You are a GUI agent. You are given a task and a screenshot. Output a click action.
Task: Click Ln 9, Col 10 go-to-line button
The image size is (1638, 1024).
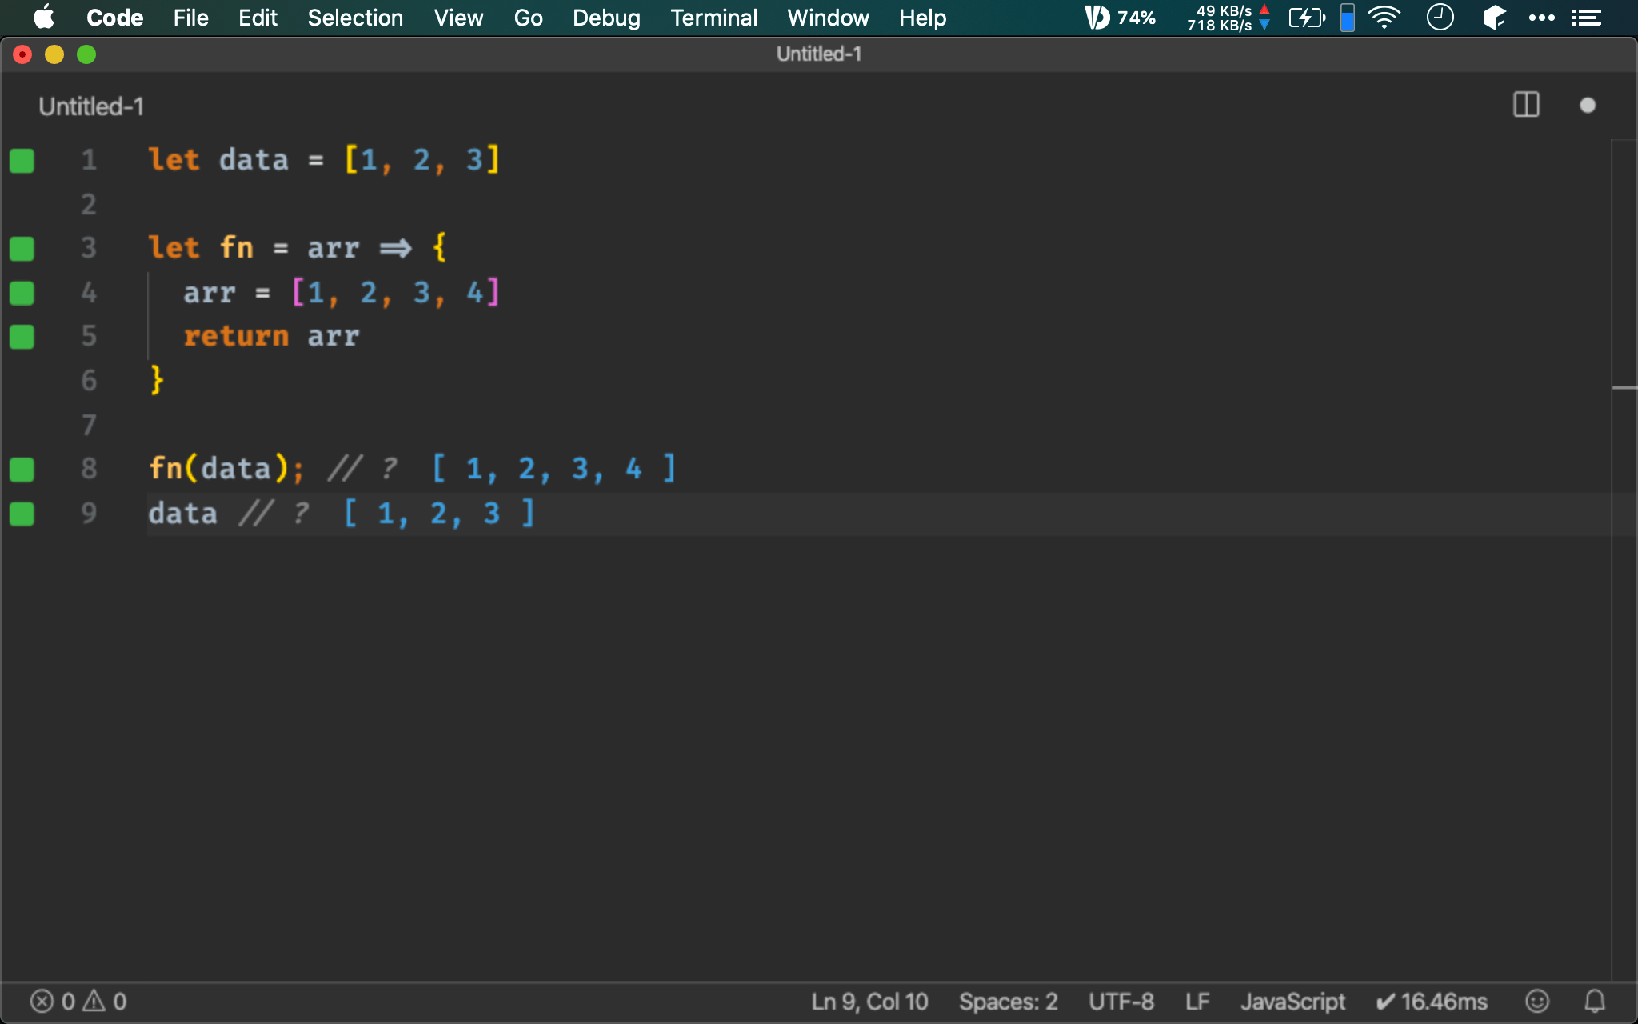coord(869,1001)
